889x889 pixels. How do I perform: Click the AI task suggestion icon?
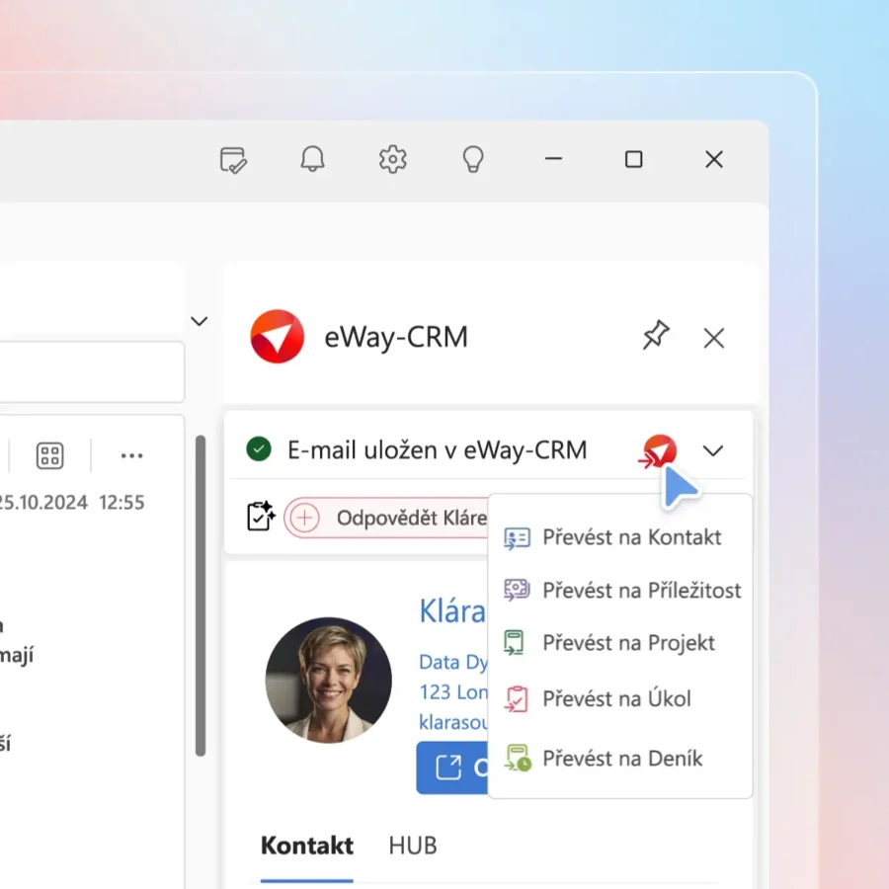pyautogui.click(x=261, y=516)
